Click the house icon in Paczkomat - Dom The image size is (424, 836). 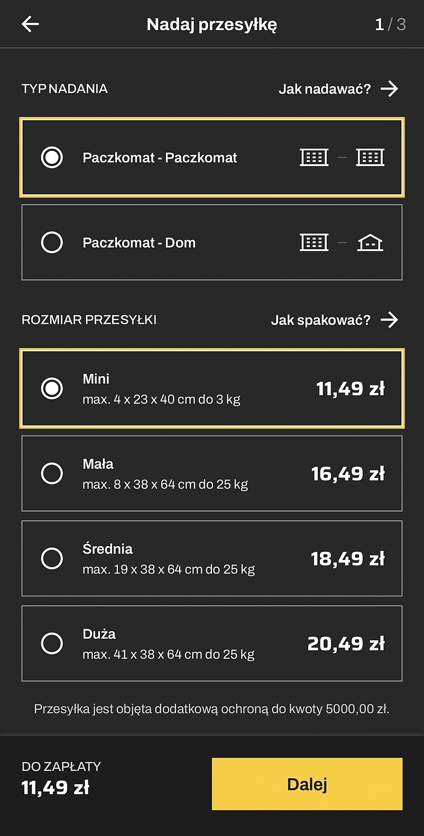(370, 243)
